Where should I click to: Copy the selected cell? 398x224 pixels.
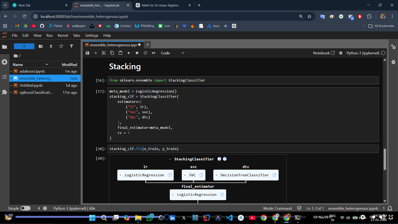112,53
